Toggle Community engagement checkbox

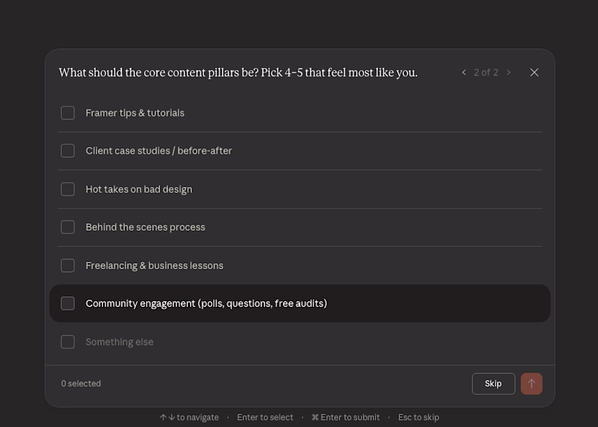[x=68, y=303]
